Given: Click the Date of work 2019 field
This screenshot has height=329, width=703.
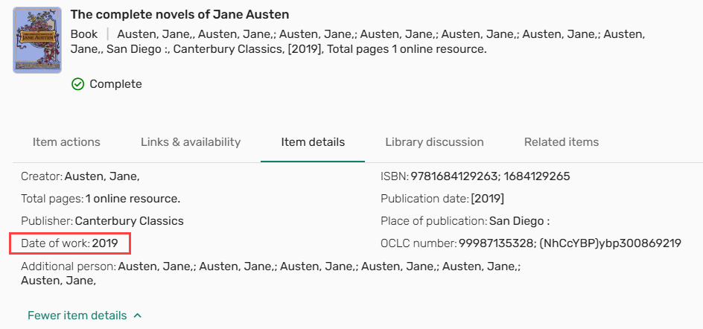Looking at the screenshot, I should (69, 243).
